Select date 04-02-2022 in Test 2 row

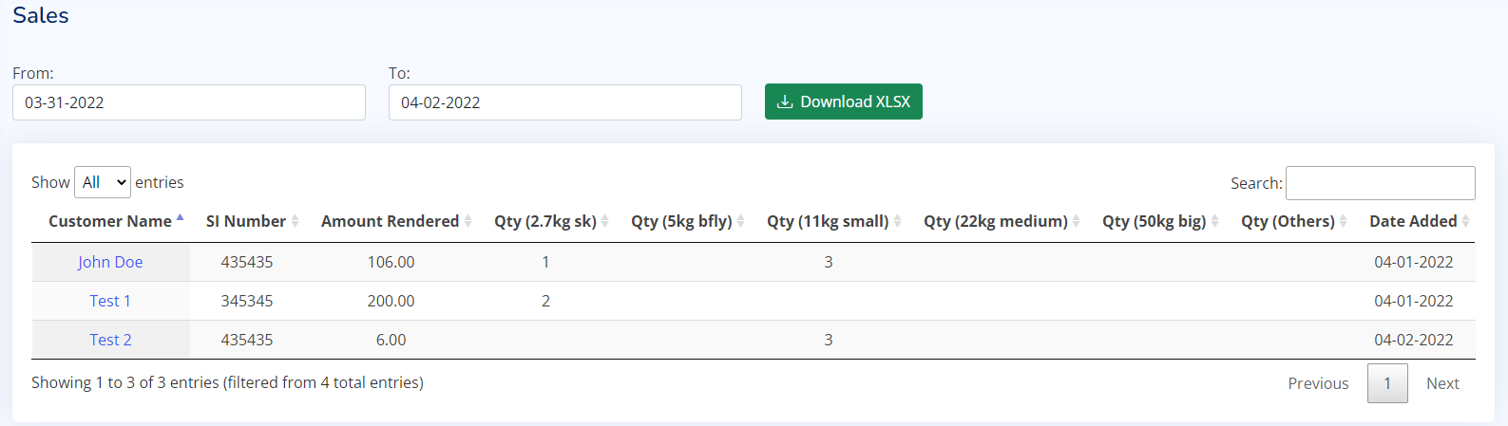[x=1414, y=340]
